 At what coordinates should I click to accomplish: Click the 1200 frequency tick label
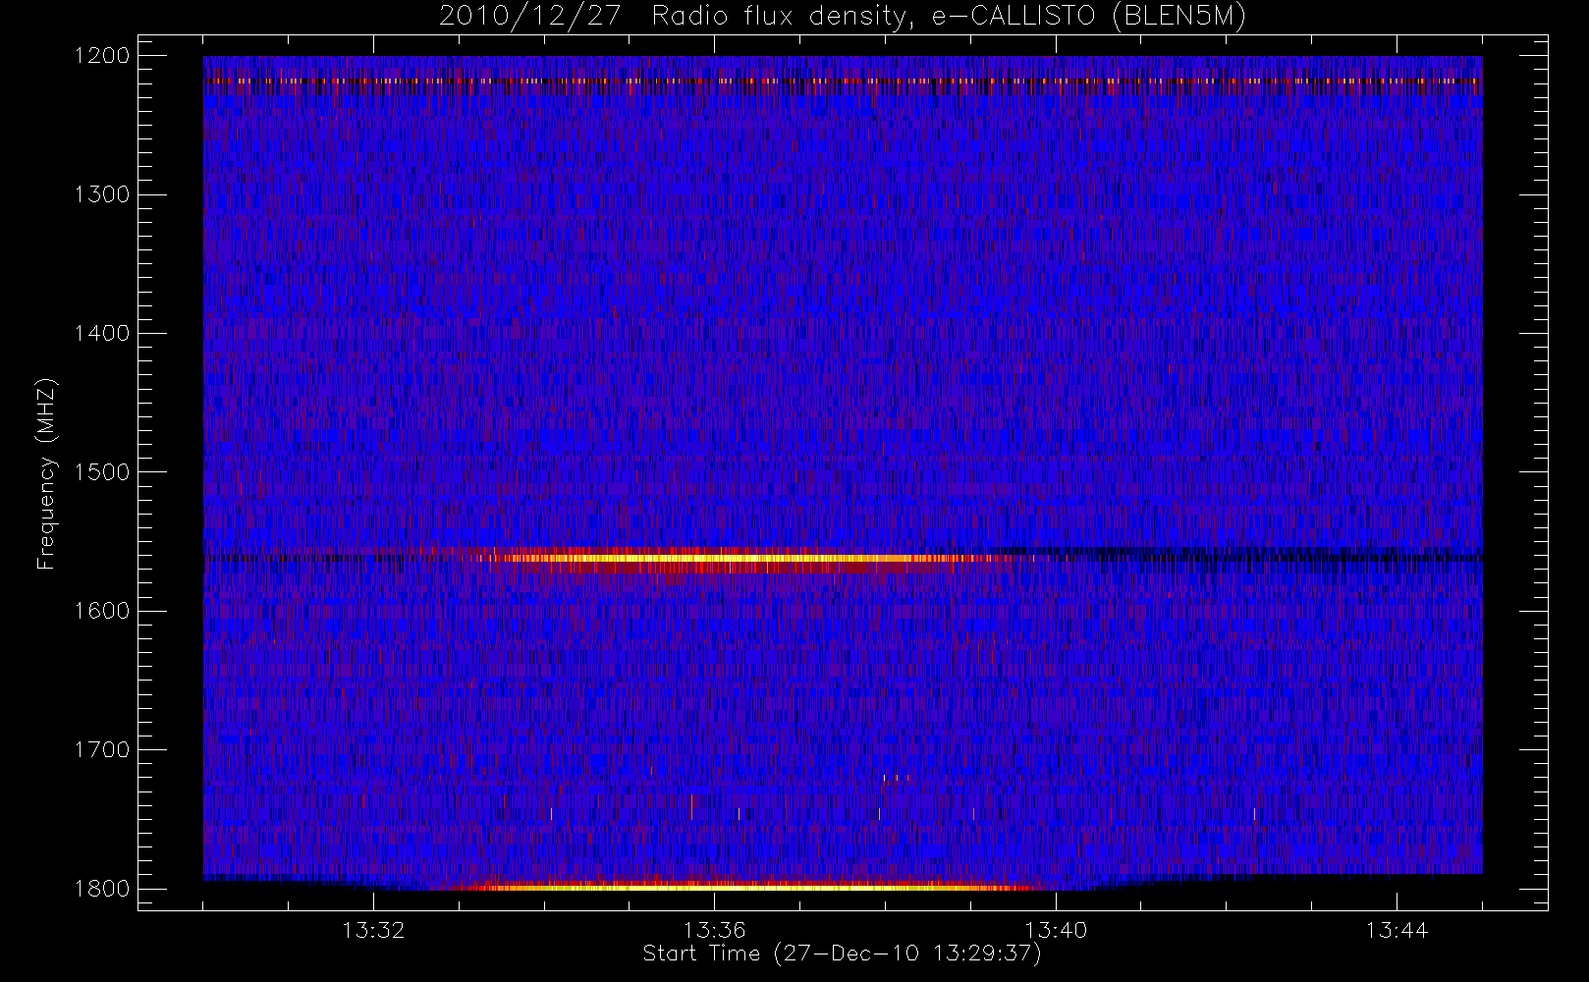tap(102, 56)
